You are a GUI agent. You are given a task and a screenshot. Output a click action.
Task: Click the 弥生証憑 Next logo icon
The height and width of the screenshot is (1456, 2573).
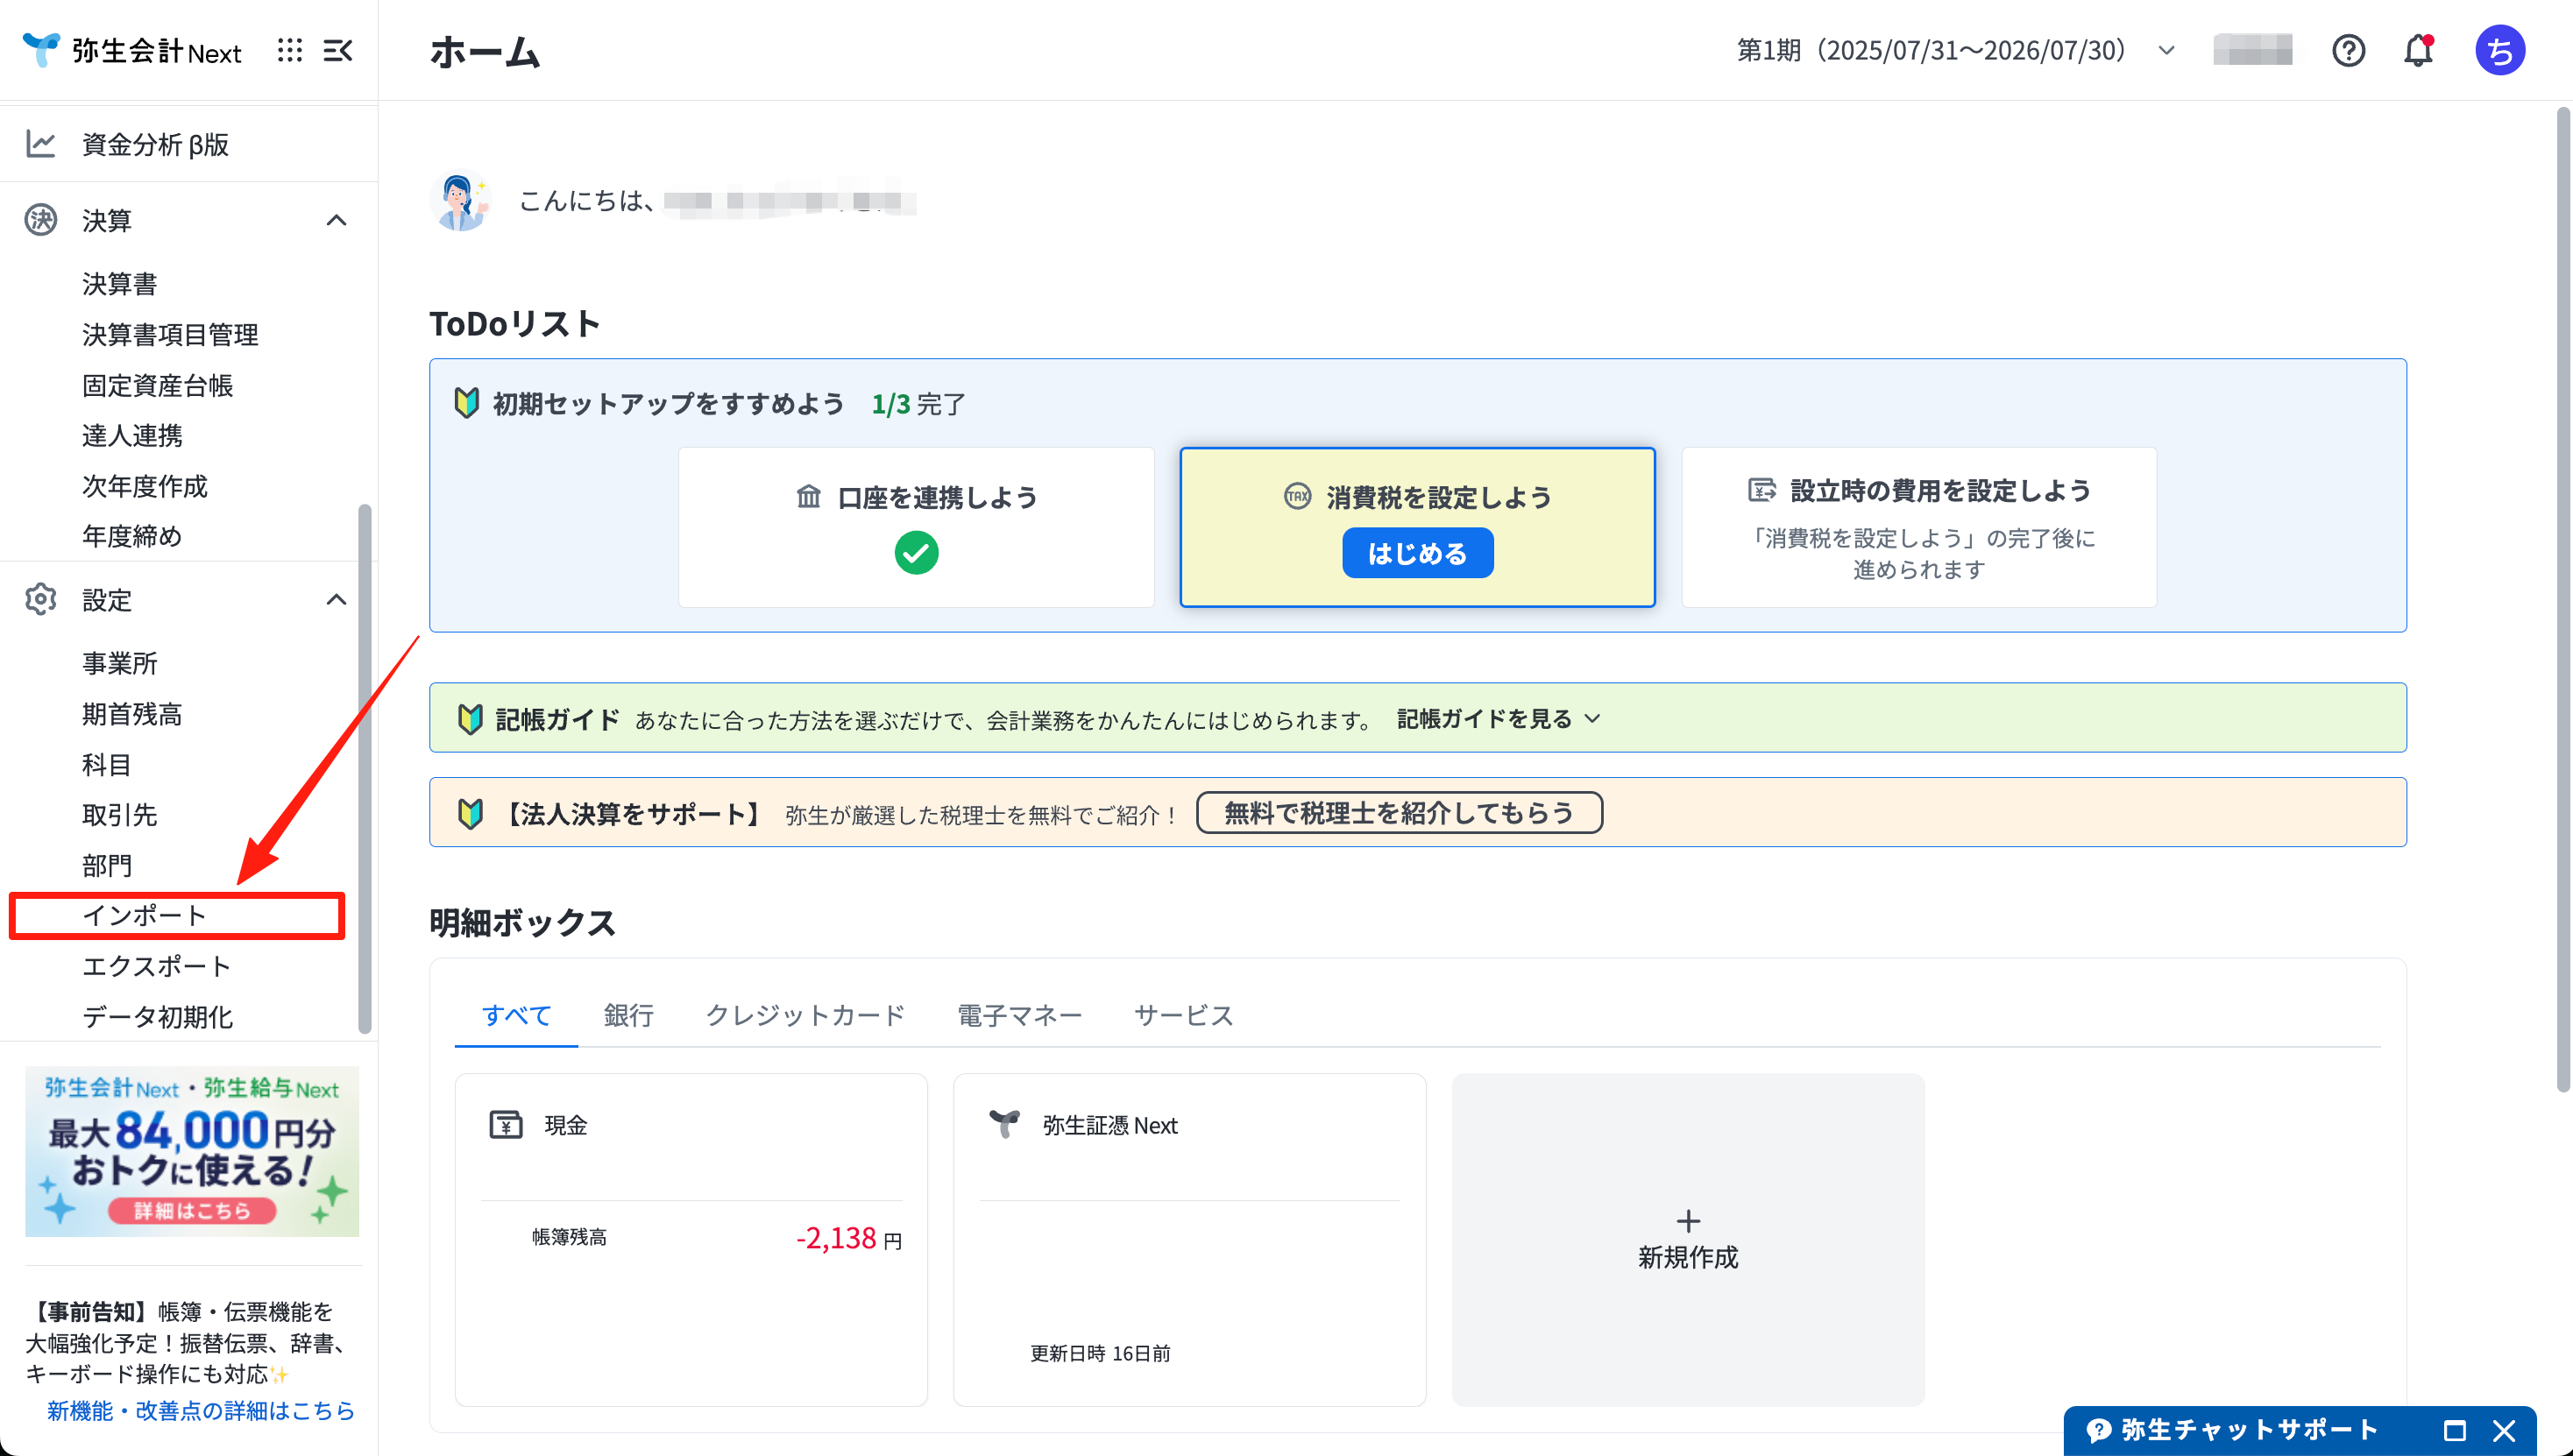(x=1004, y=1125)
